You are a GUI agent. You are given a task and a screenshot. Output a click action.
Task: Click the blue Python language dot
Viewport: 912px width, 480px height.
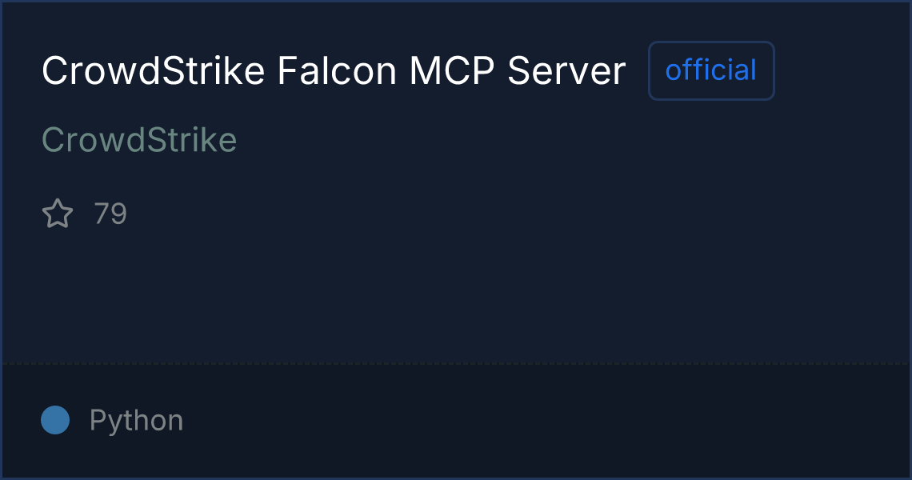[x=55, y=420]
